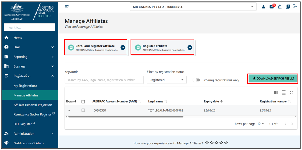Click the User person icon in sidebar
This screenshot has width=302, height=150.
(x=7, y=47)
